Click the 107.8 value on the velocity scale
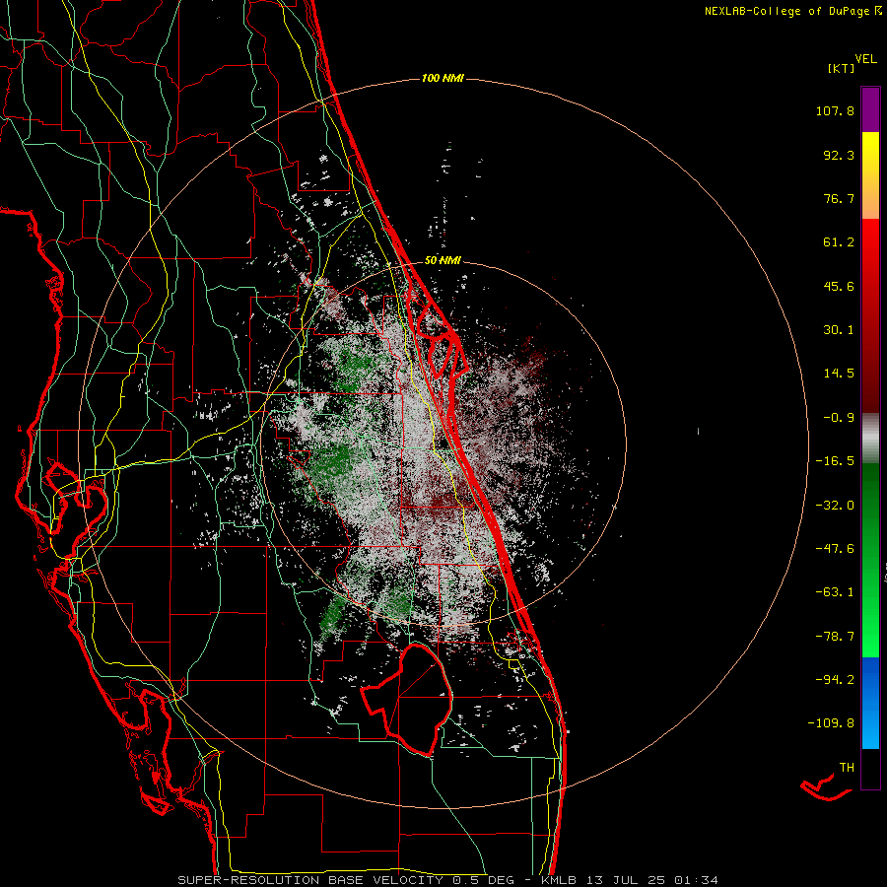This screenshot has height=887, width=887. 835,110
